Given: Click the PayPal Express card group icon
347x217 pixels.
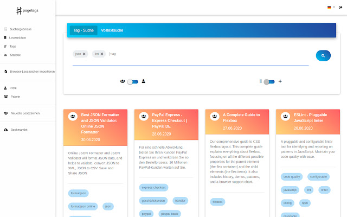Looking at the screenshot, I should coord(144,116).
